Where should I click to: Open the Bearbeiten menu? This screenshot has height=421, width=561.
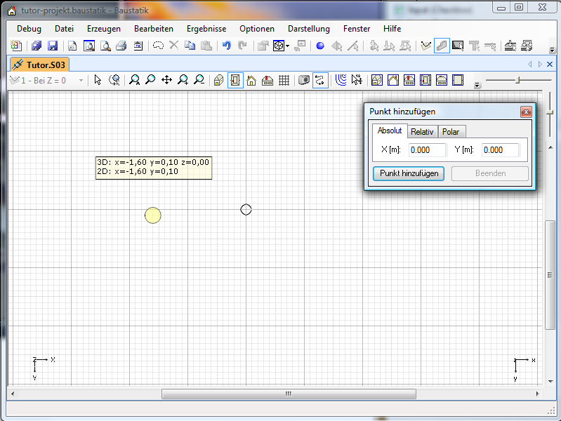point(154,29)
